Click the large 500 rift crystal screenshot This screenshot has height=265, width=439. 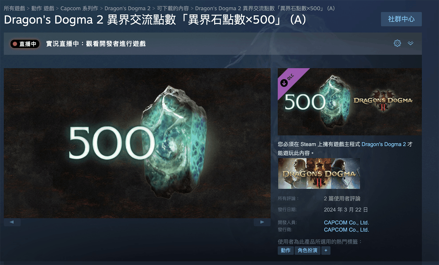(137, 143)
